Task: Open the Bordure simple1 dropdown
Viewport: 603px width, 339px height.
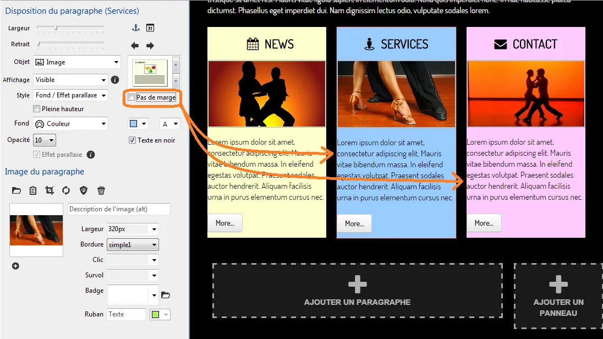Action: point(133,245)
